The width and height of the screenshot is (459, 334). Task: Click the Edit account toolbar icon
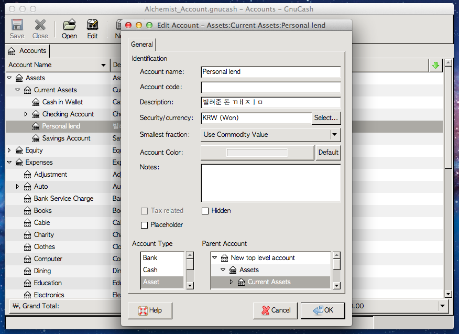pos(93,25)
